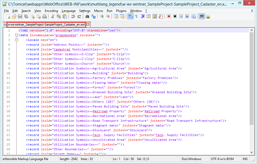
Task: Collapse the data element on line 2
Action: pyautogui.click(x=16, y=35)
